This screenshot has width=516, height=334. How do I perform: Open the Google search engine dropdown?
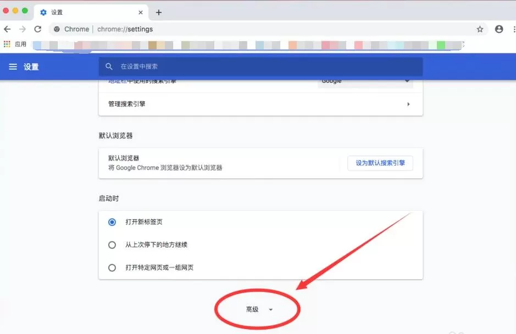pos(365,82)
